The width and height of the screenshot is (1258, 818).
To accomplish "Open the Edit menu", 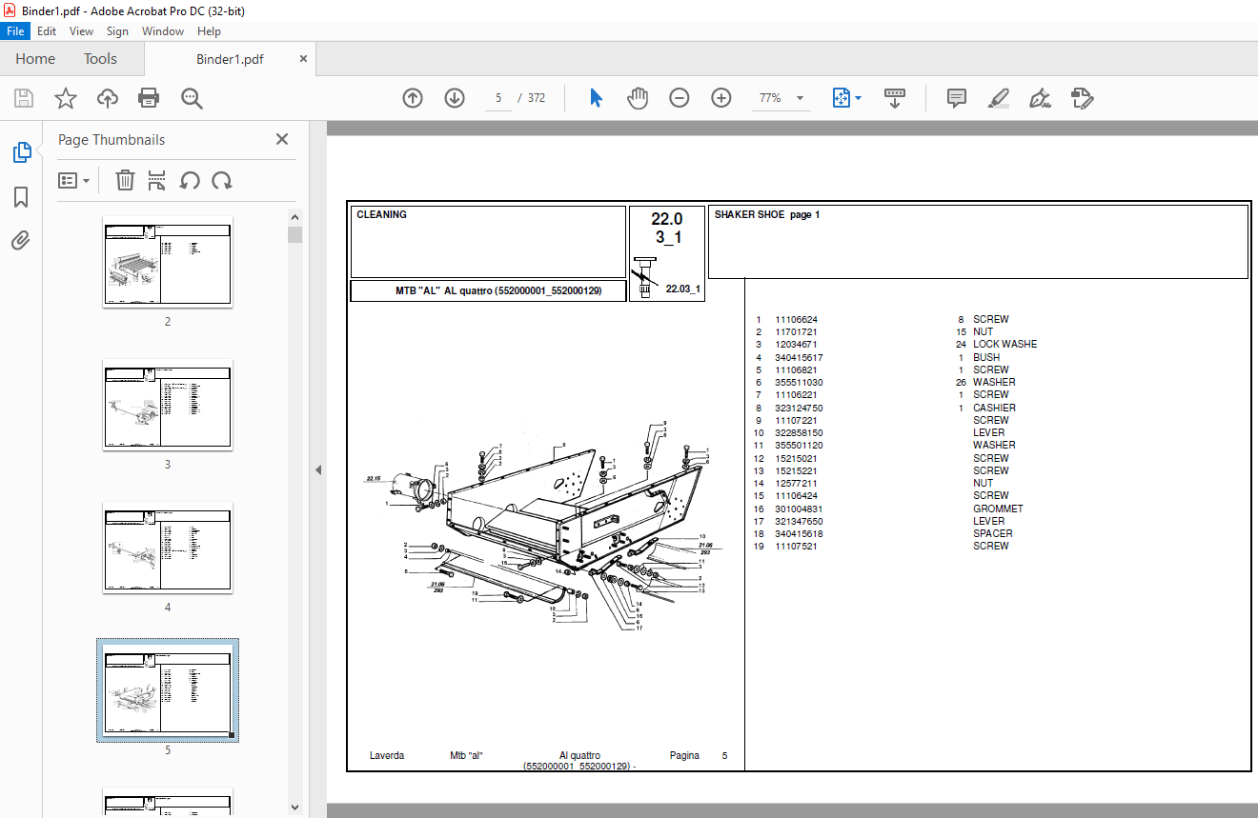I will click(47, 31).
